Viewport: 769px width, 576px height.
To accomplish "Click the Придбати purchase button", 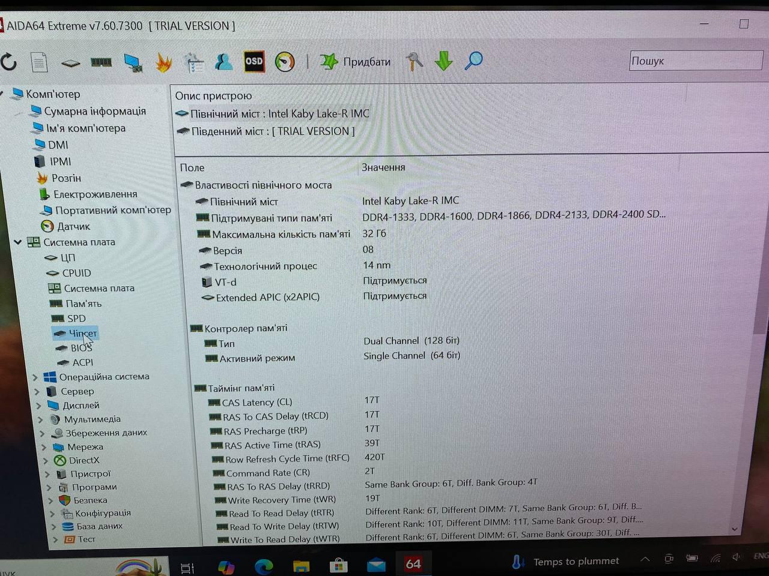I will pyautogui.click(x=354, y=61).
